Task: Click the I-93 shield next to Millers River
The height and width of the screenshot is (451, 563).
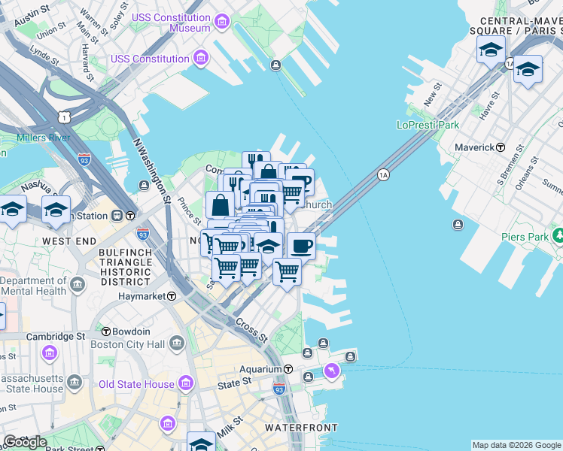Action: pos(84,160)
